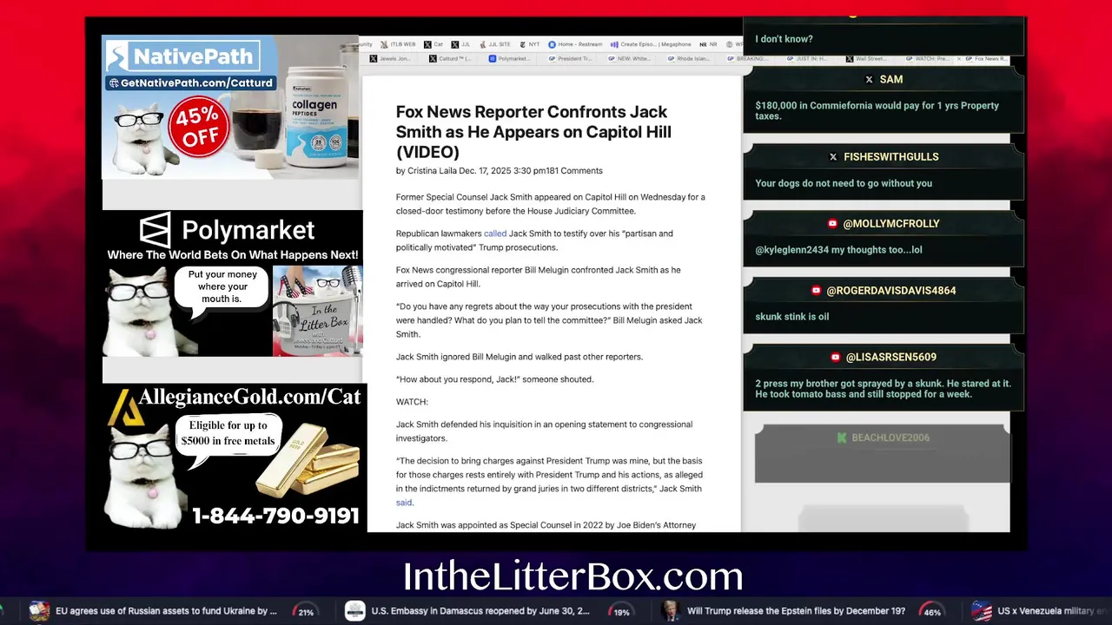Open the 181 Comments link

(574, 171)
